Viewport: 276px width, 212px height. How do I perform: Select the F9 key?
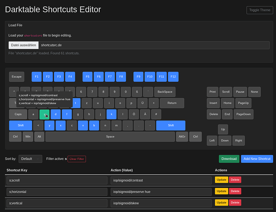138,77
